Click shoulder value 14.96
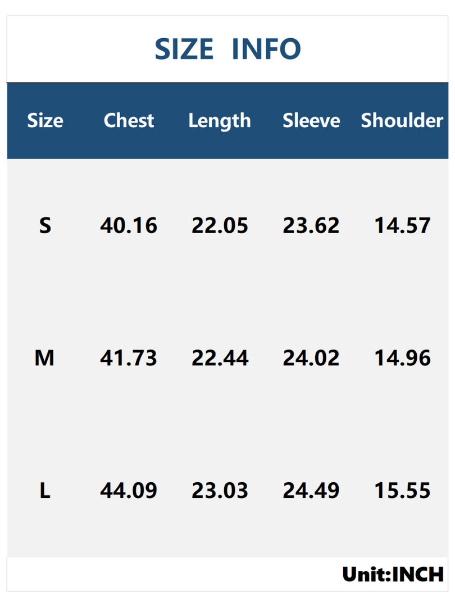This screenshot has width=455, height=607. (402, 357)
